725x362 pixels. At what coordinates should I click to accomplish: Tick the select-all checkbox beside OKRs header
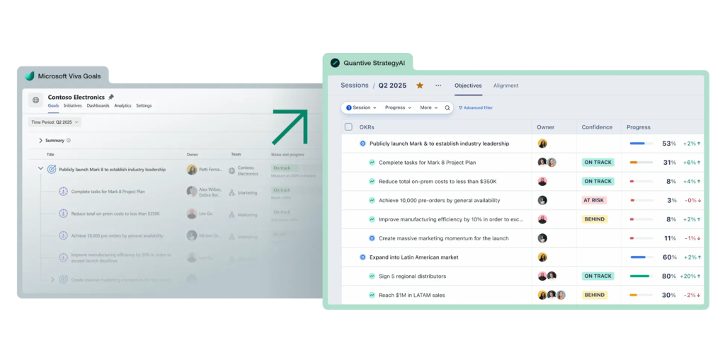(348, 127)
